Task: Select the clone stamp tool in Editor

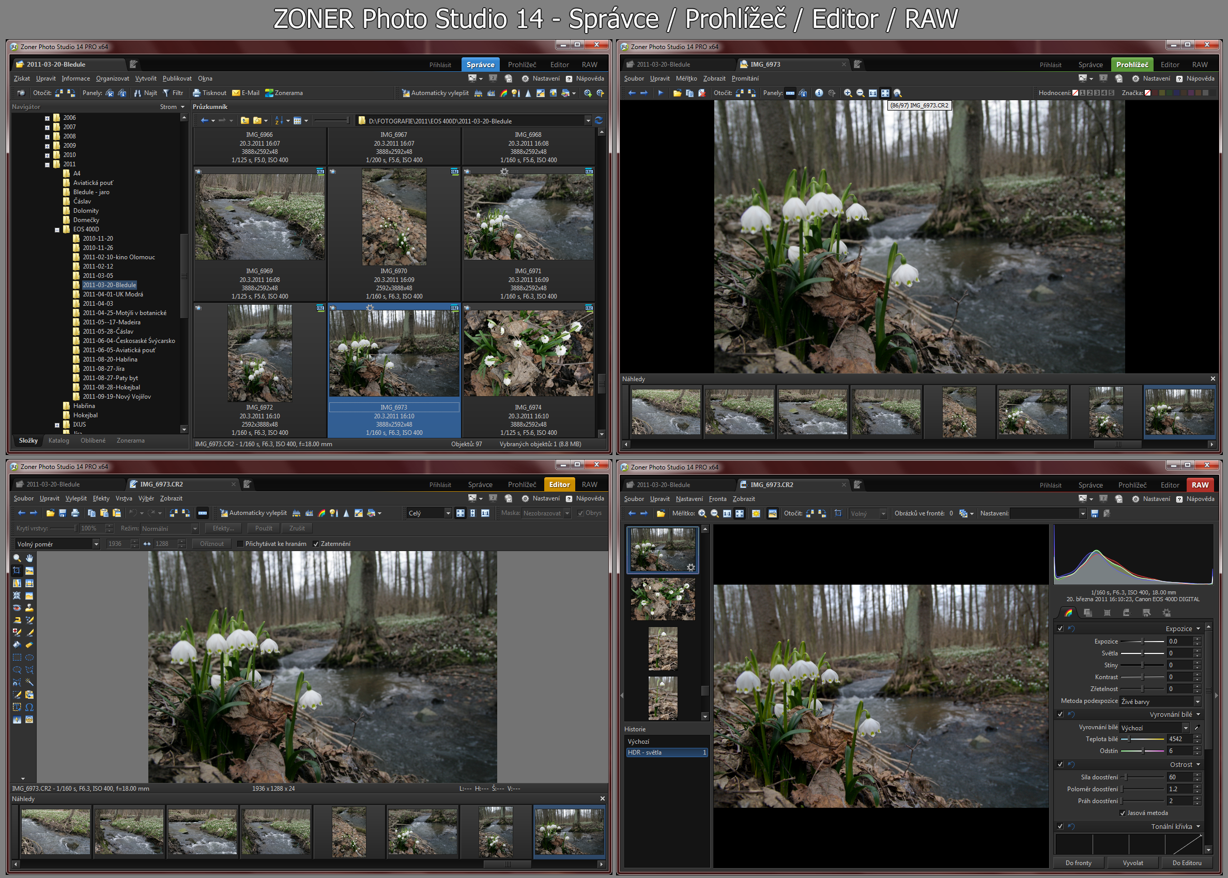Action: [x=29, y=608]
